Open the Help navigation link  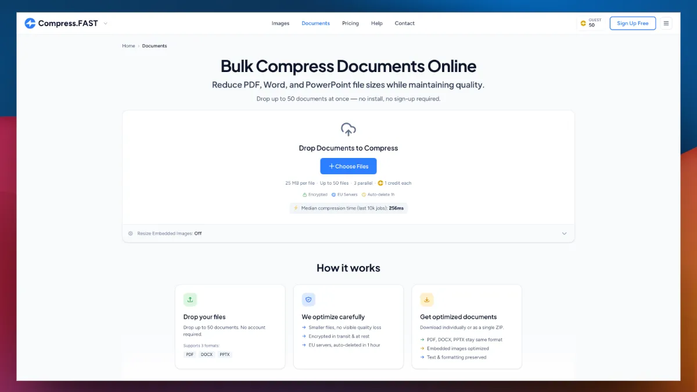pyautogui.click(x=377, y=23)
